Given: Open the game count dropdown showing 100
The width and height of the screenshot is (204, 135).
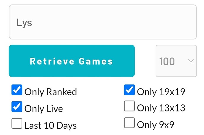Looking at the screenshot, I should coord(176,61).
